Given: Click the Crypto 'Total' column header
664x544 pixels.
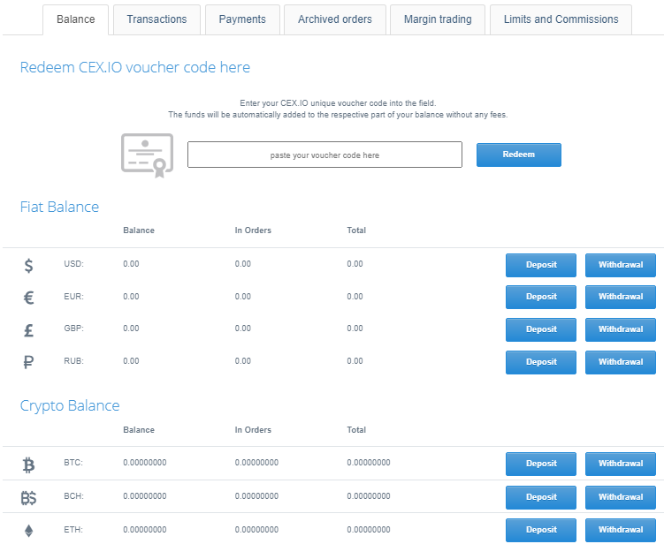Looking at the screenshot, I should (x=356, y=430).
